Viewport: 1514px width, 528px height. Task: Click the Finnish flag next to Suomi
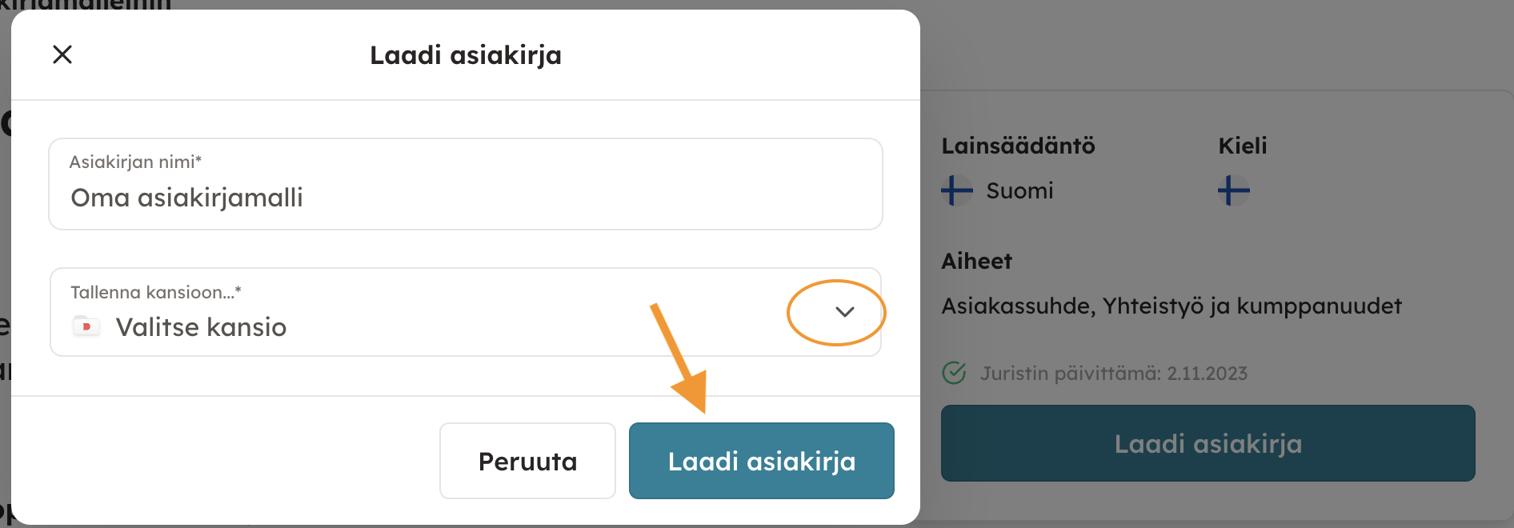[x=956, y=190]
